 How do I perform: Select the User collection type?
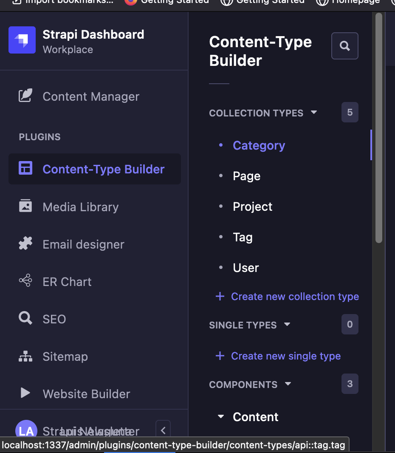(246, 268)
